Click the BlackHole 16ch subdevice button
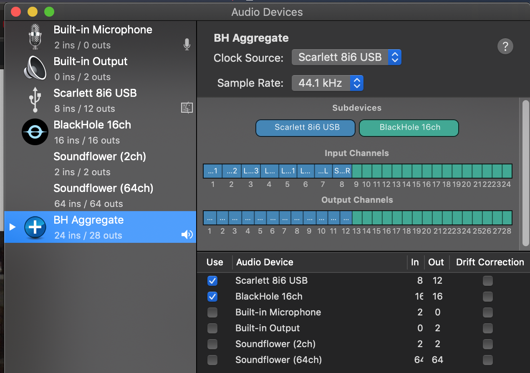530x373 pixels. click(x=409, y=128)
